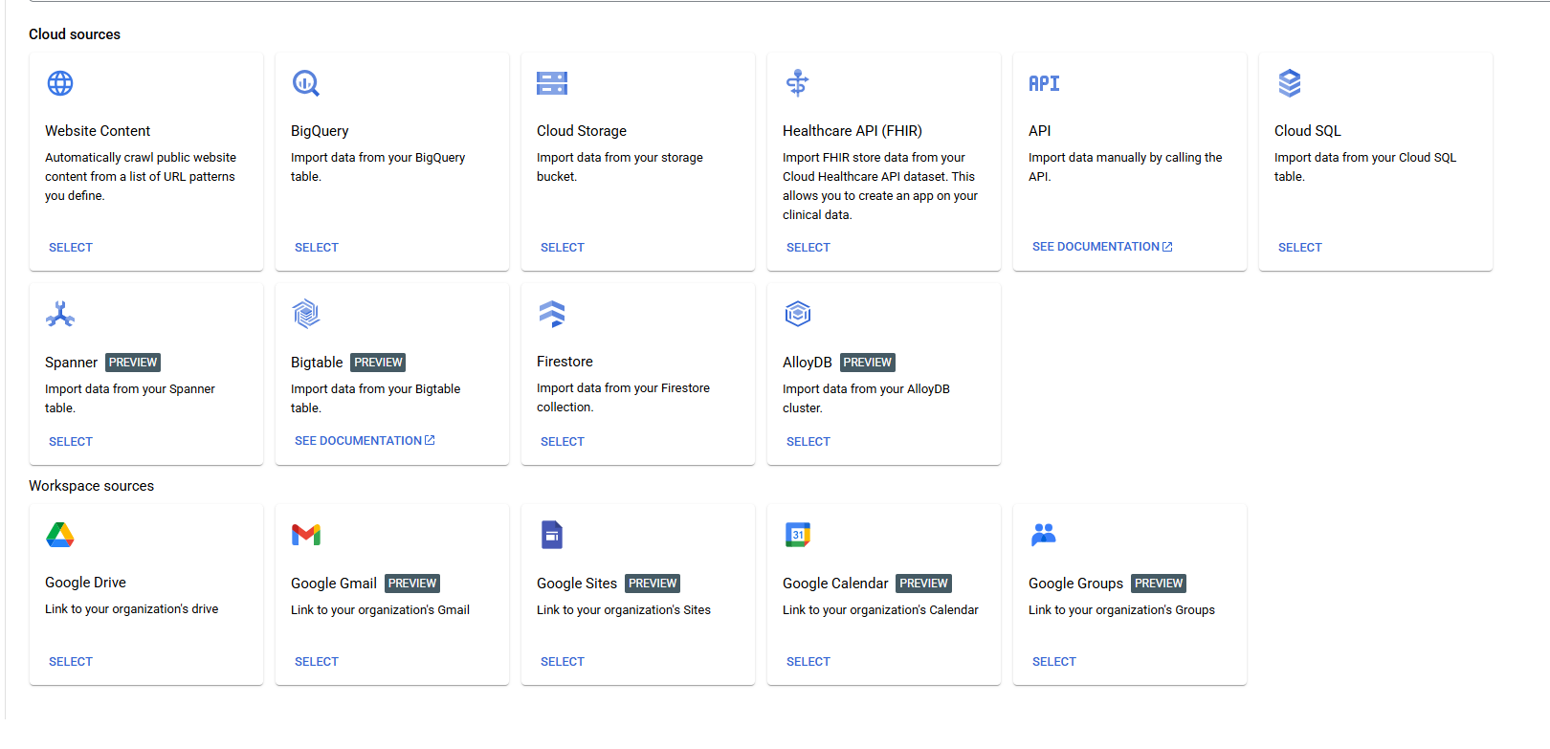Click the 'Cloud Storage' card title
Screen dimensions: 1550x749
point(582,131)
